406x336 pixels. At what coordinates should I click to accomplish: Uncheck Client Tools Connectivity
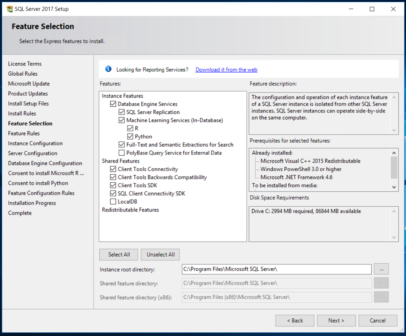113,169
